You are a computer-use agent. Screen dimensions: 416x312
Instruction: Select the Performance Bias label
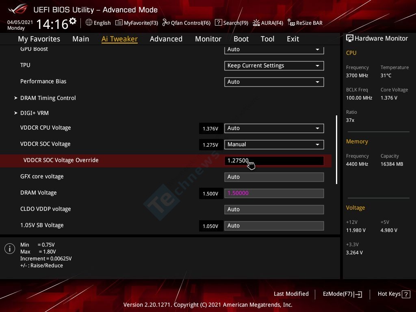pyautogui.click(x=43, y=81)
